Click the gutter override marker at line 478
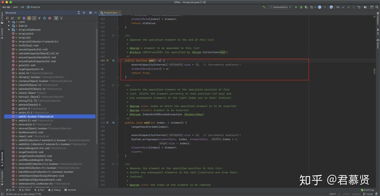The image size is (380, 196). pos(107,123)
